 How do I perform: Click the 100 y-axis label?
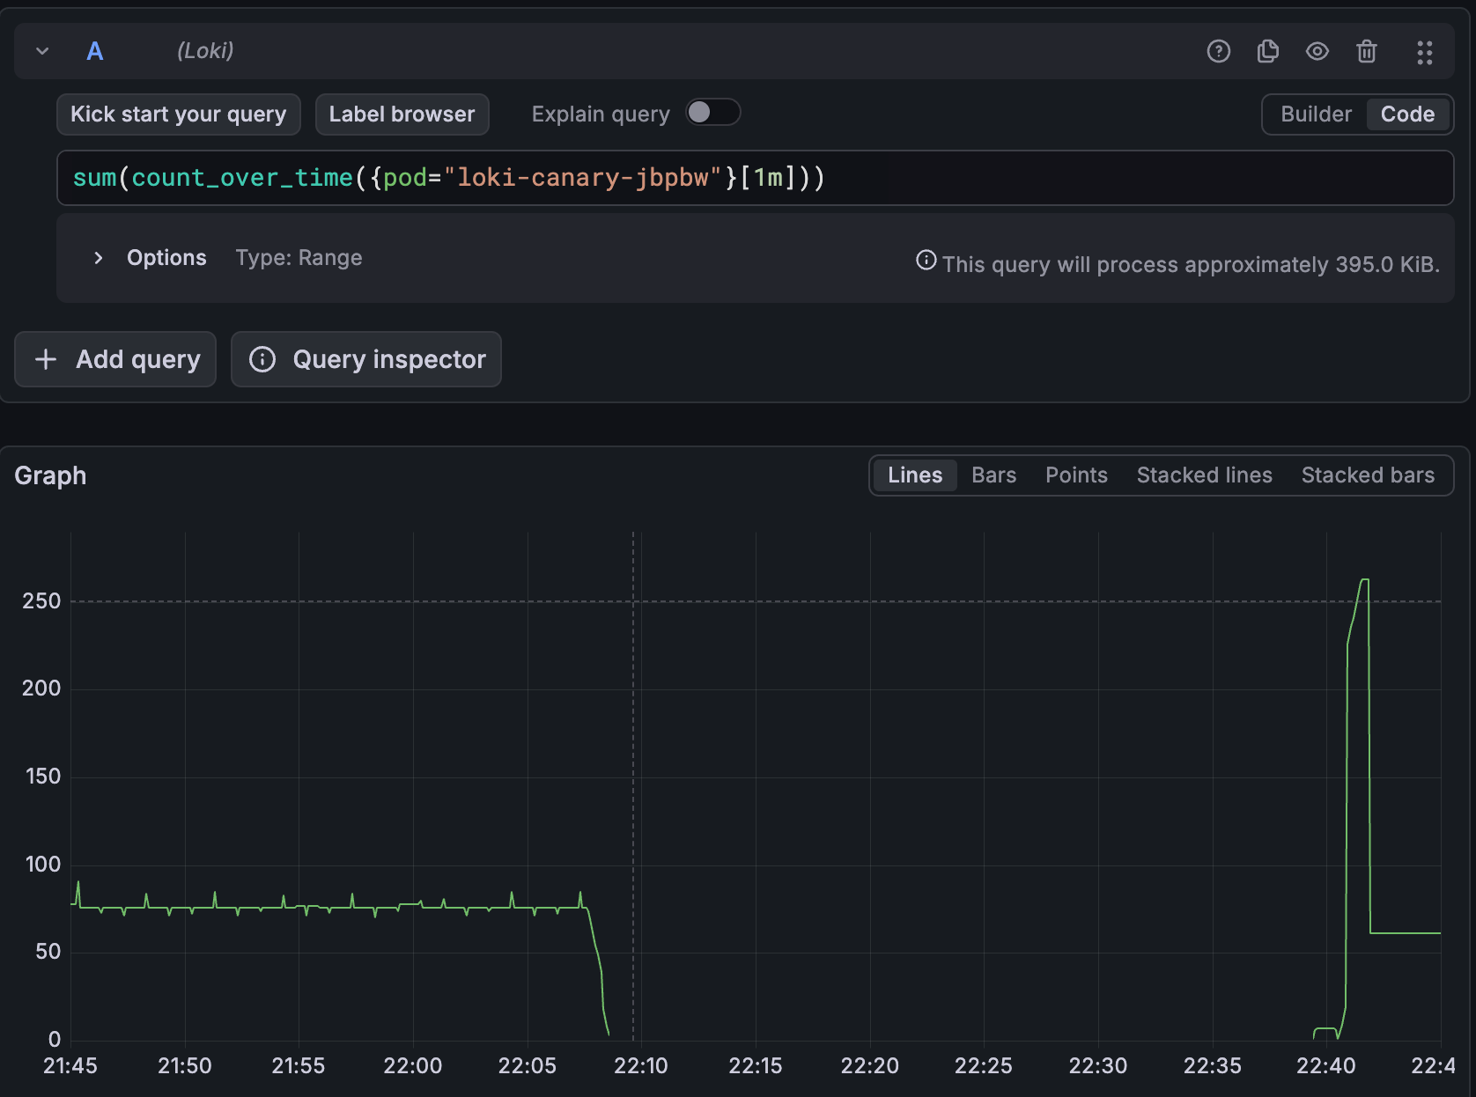[42, 865]
